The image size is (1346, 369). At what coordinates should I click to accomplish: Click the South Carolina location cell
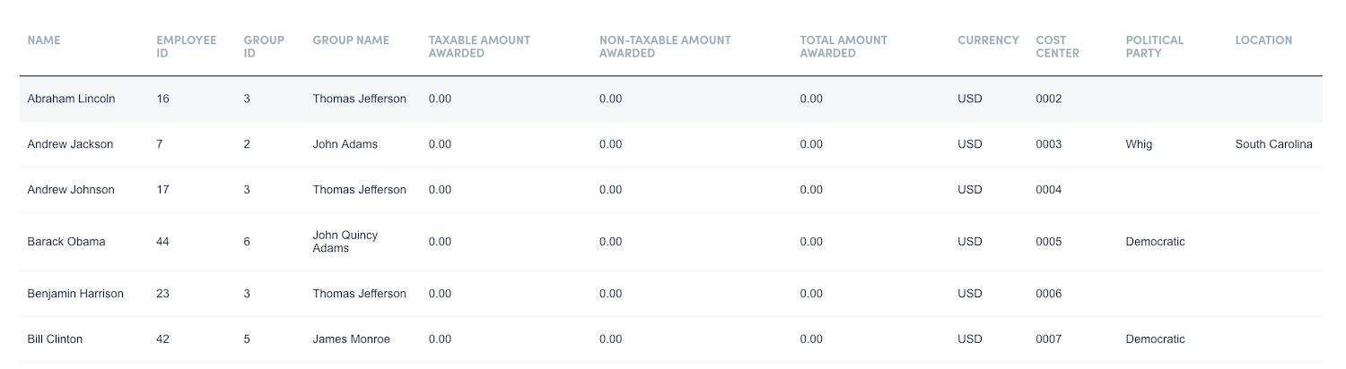point(1273,144)
